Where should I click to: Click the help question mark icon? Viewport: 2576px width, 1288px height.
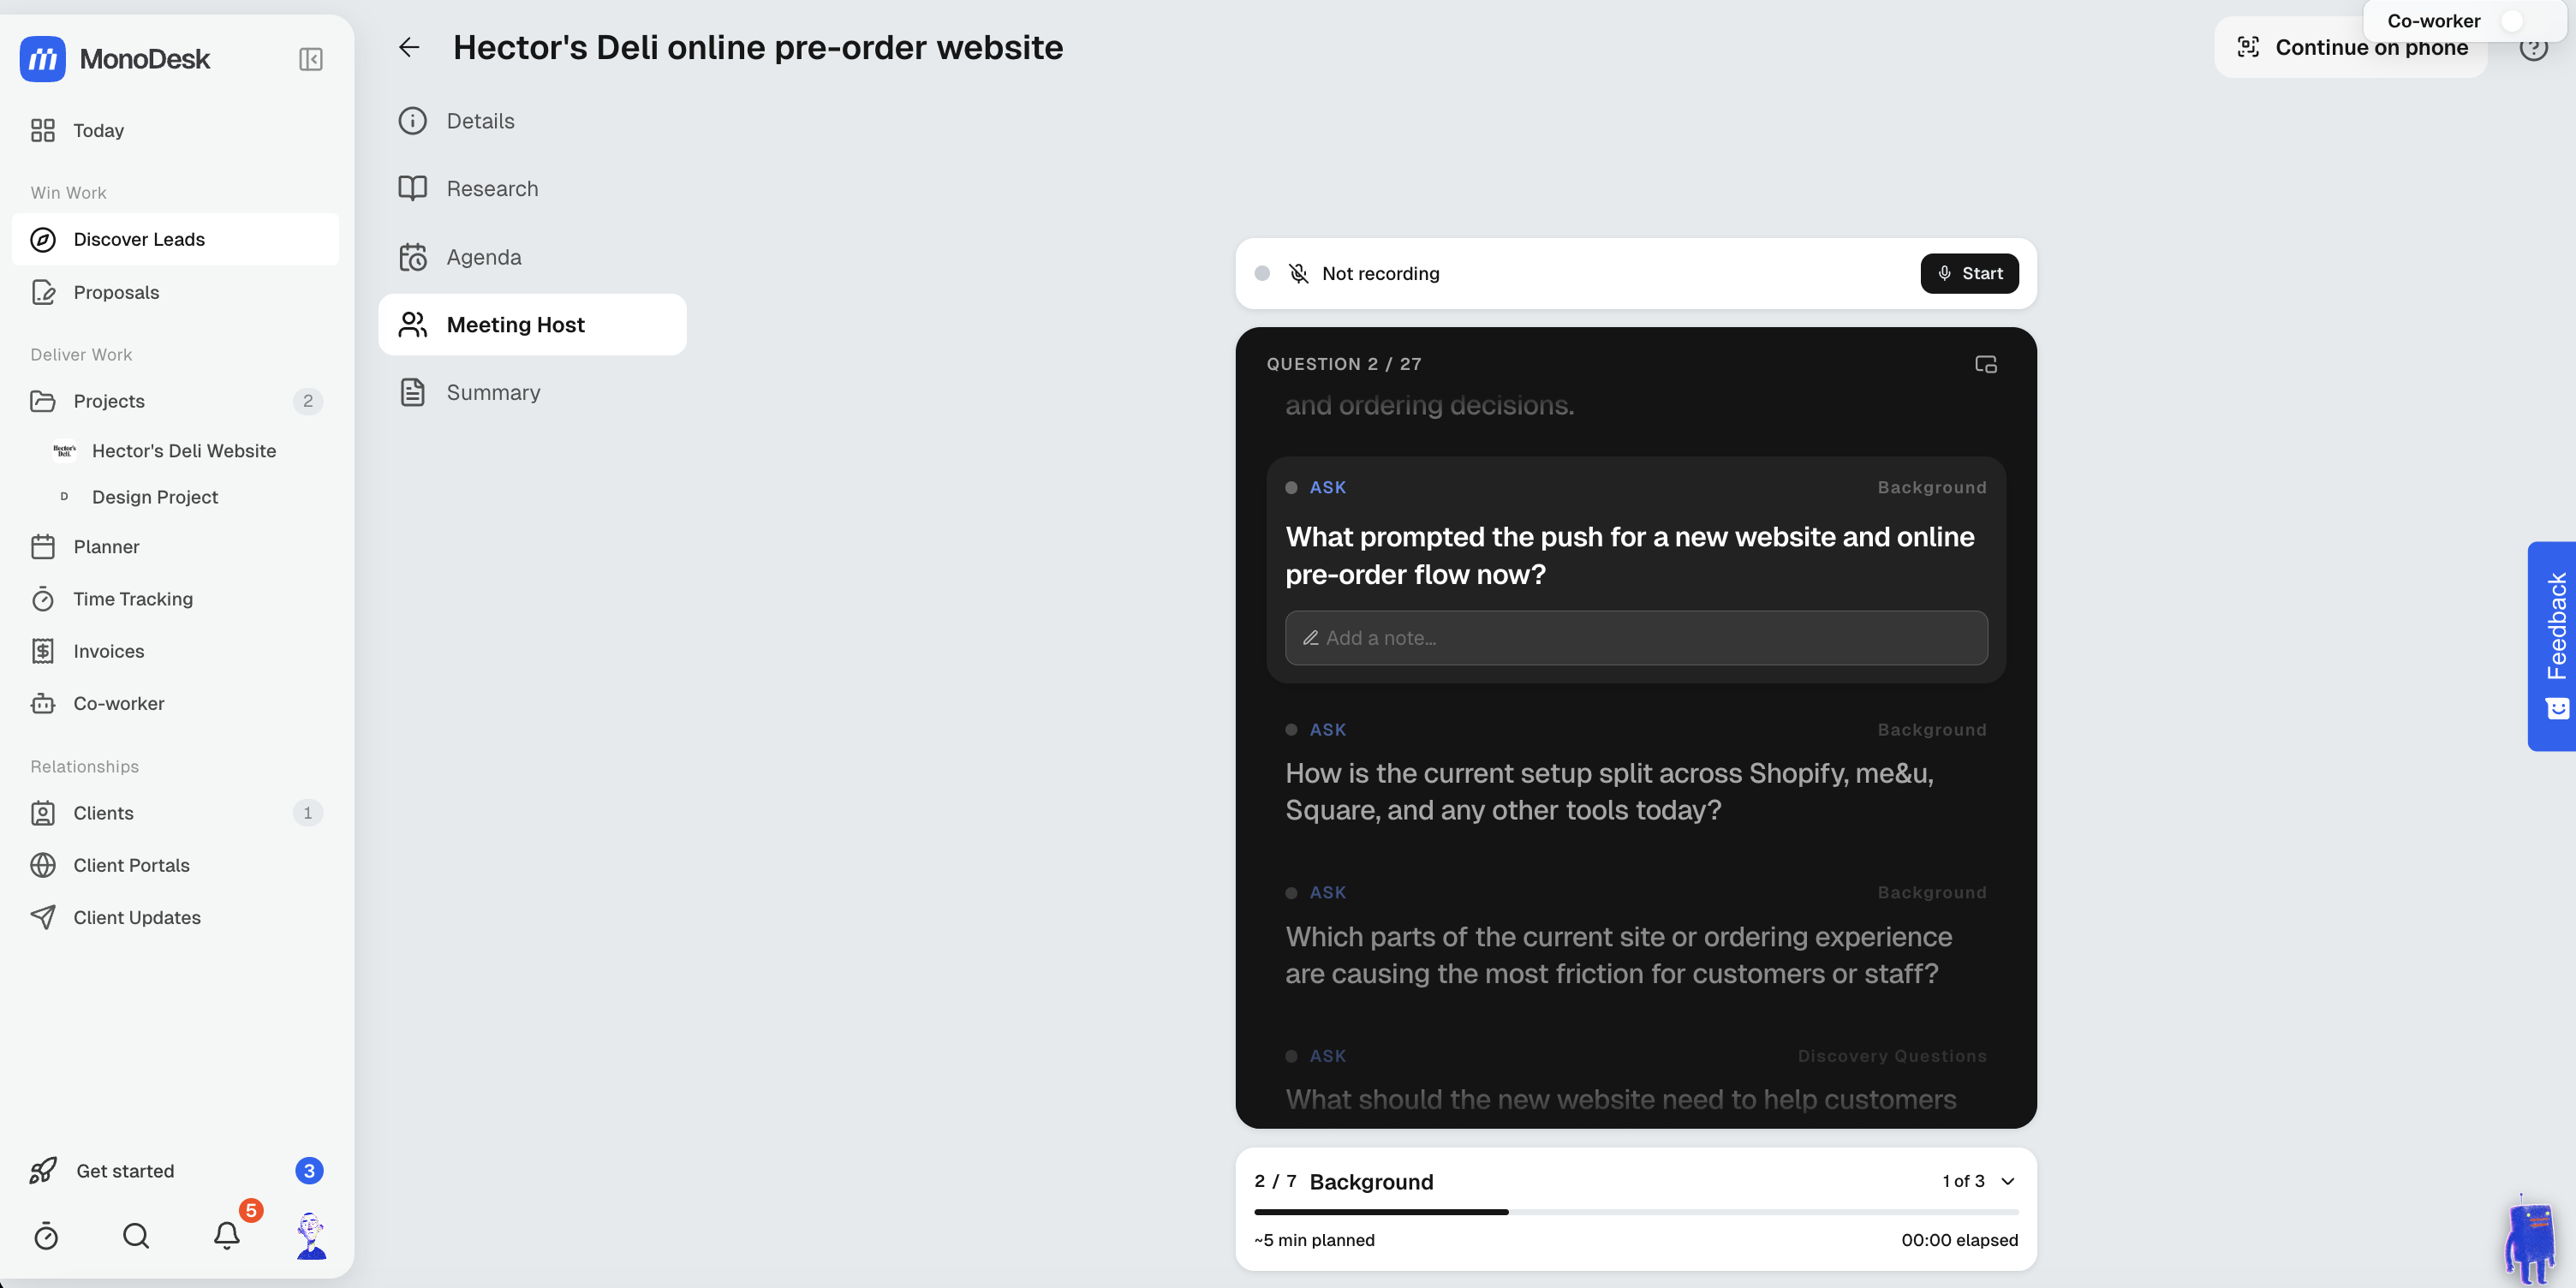coord(2532,47)
